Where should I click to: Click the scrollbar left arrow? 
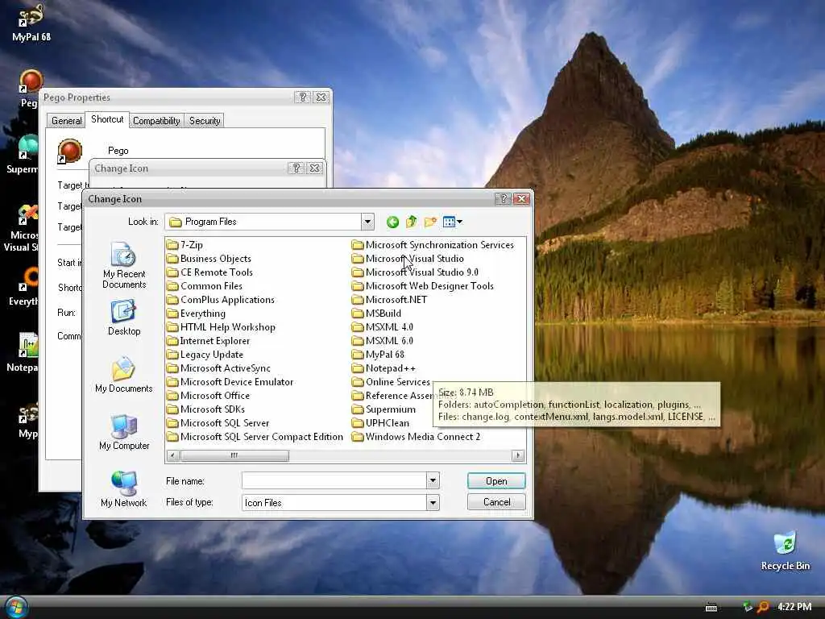[x=173, y=455]
